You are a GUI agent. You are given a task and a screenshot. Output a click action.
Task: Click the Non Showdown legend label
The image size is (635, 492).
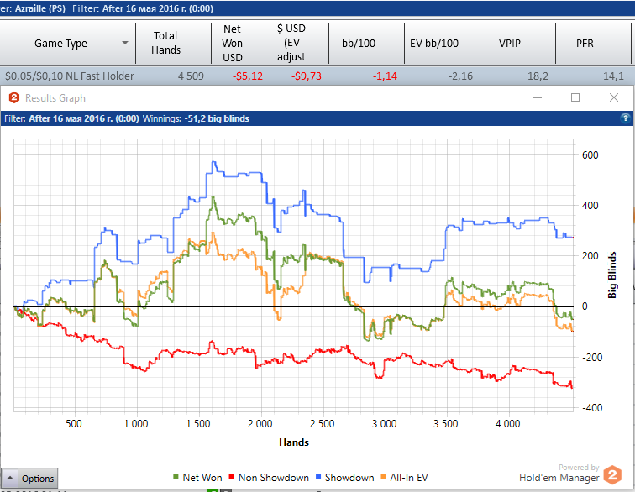(273, 478)
